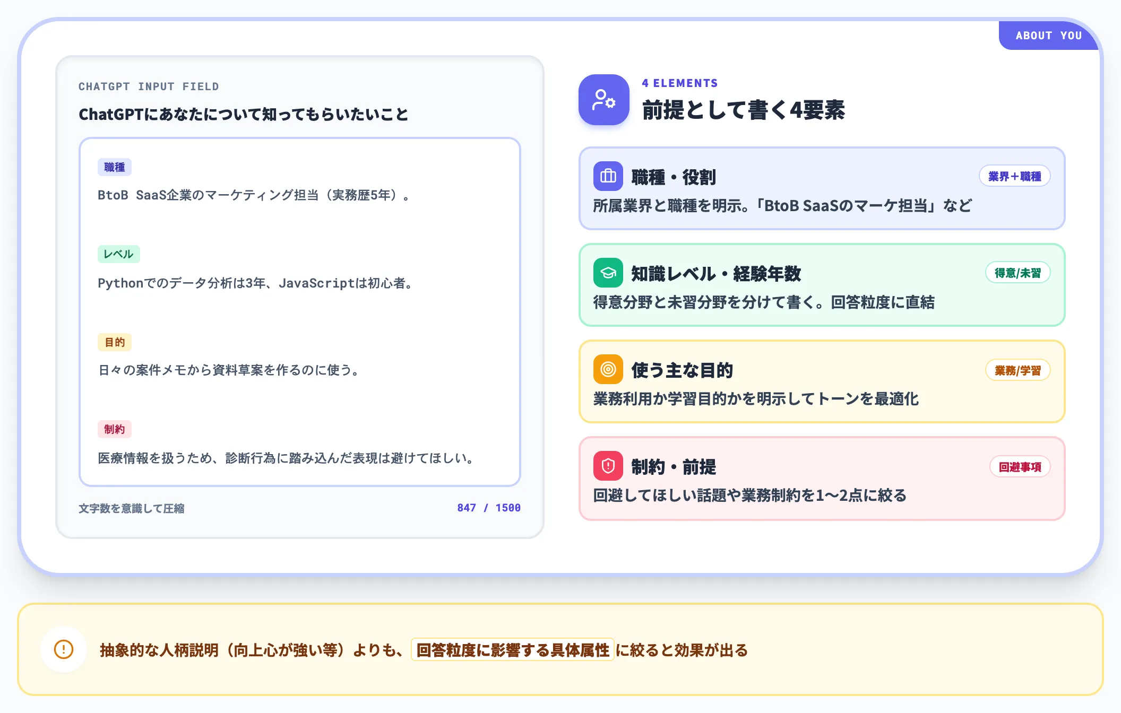Click the character counter '847 / 1500'
The image size is (1121, 713).
click(x=489, y=508)
